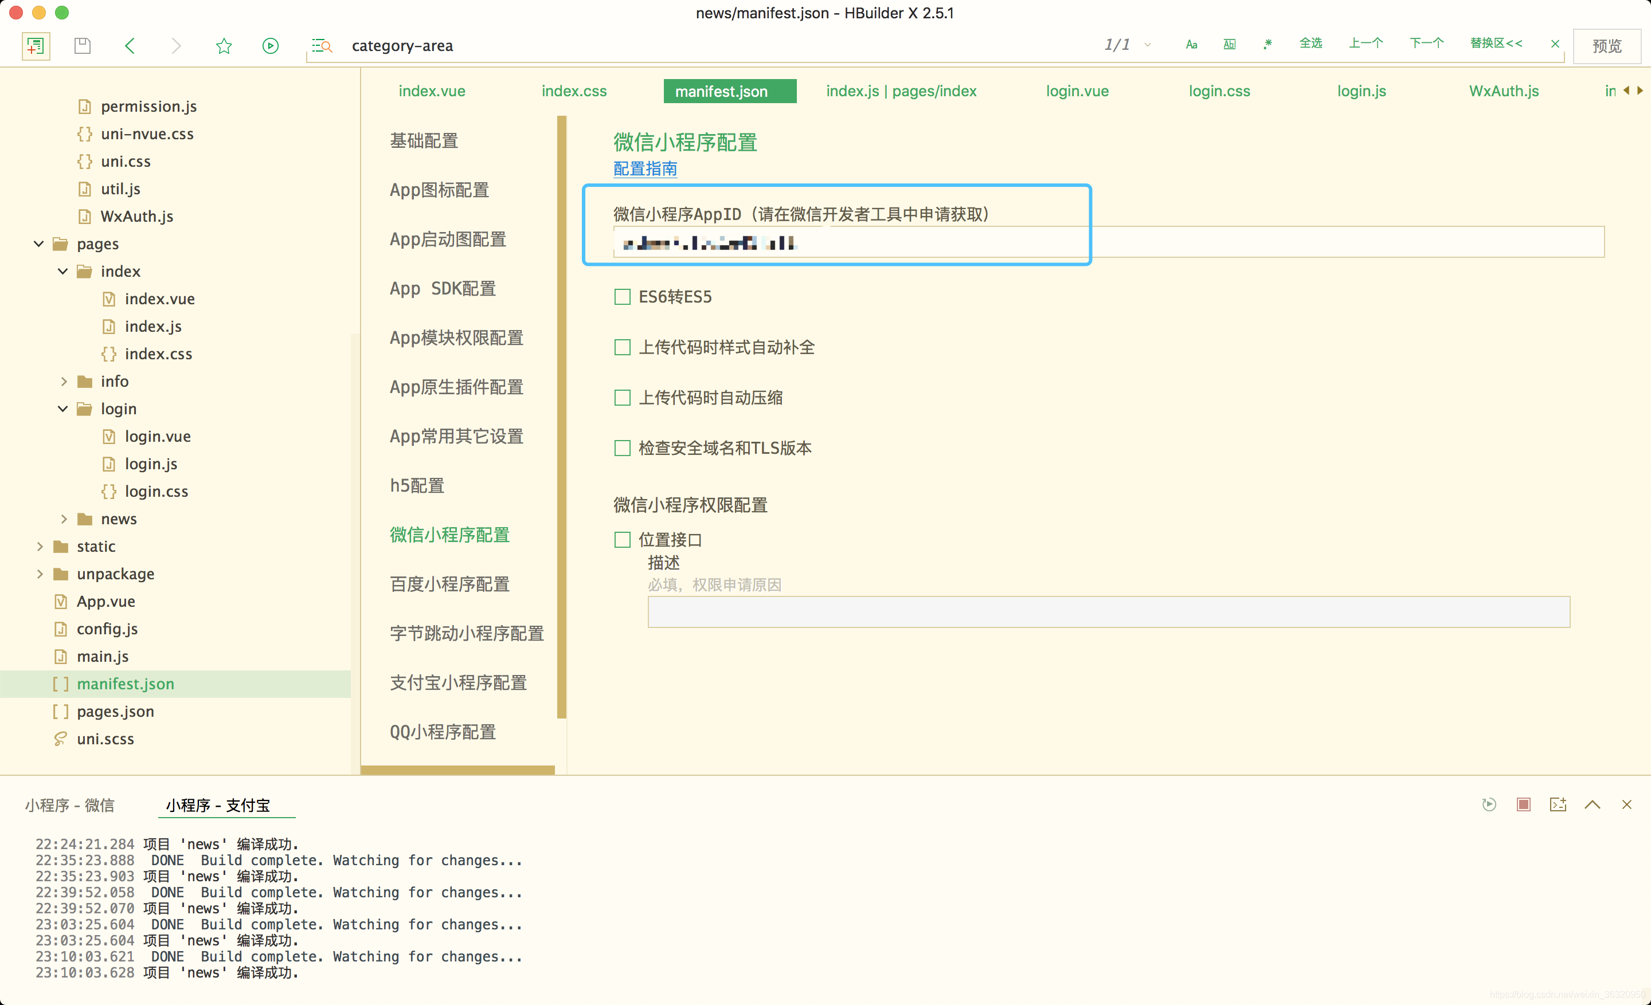Open find in files search icon
This screenshot has width=1651, height=1005.
coord(321,45)
